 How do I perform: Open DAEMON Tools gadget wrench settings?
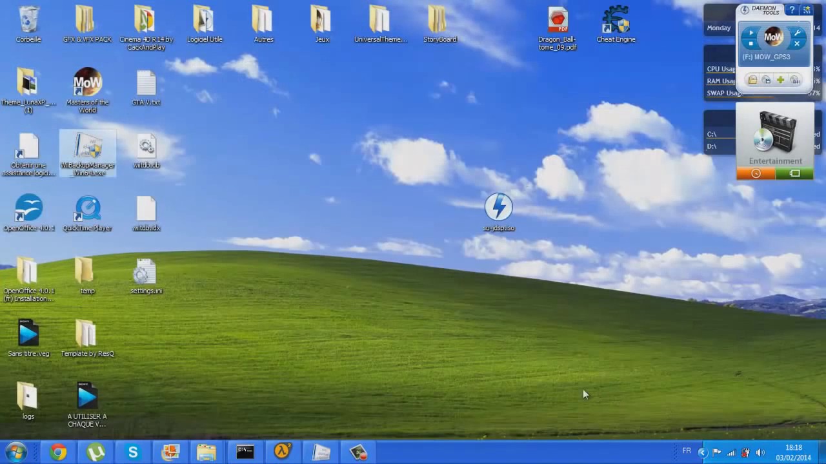coord(797,32)
